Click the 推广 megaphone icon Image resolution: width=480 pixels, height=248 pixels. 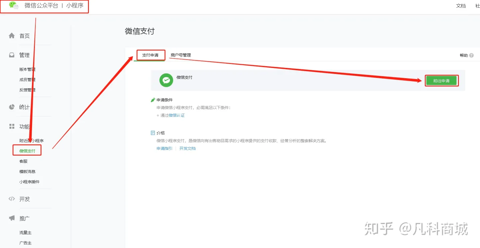[x=11, y=218]
